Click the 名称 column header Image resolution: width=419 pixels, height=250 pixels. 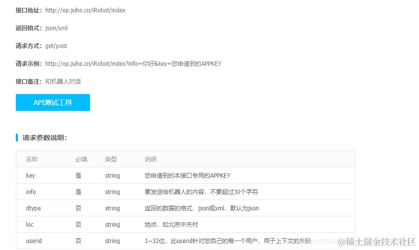coord(32,159)
